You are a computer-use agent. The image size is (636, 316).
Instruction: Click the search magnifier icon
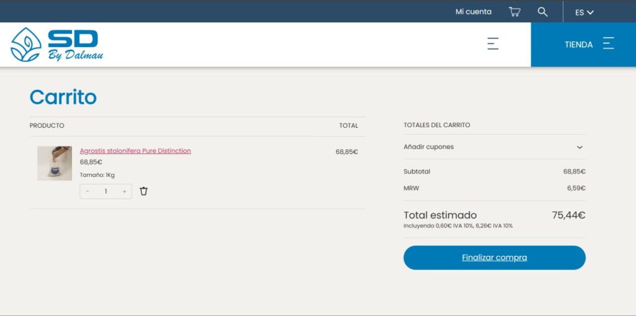542,12
